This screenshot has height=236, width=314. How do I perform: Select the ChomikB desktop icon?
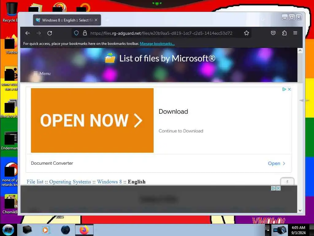click(10, 204)
